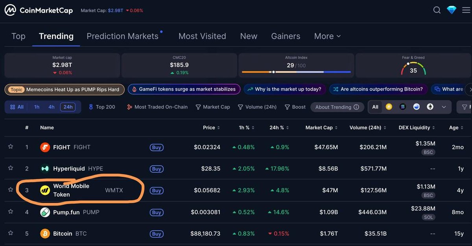Click the FIGHT coin logo

pyautogui.click(x=45, y=147)
